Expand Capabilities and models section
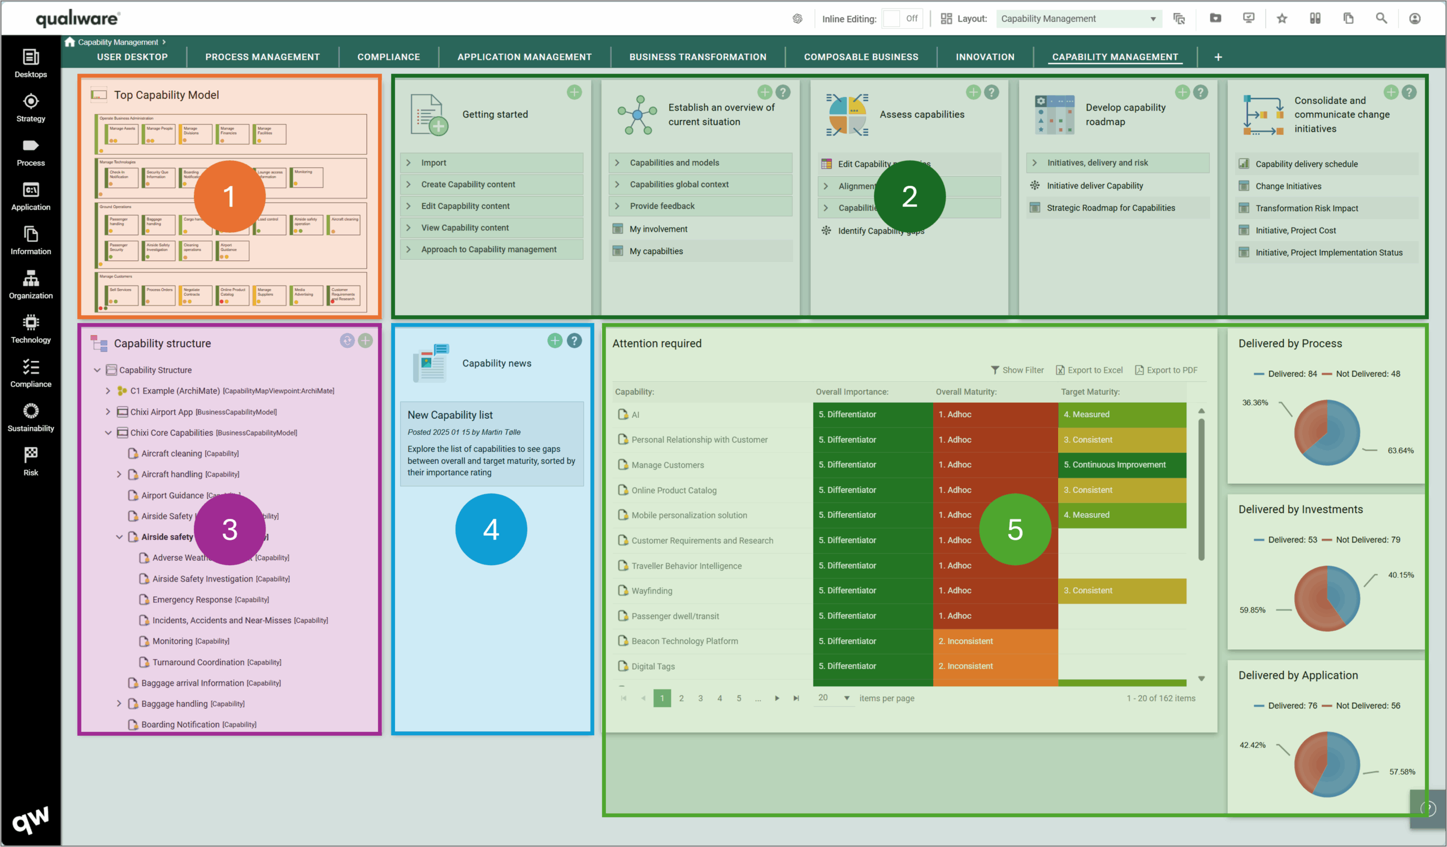1447x847 pixels. click(x=700, y=163)
